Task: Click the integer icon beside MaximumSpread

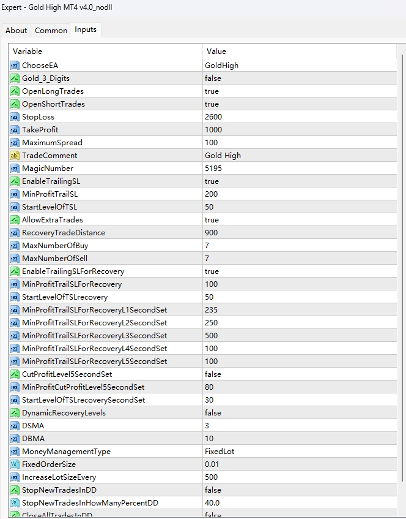Action: (x=15, y=143)
